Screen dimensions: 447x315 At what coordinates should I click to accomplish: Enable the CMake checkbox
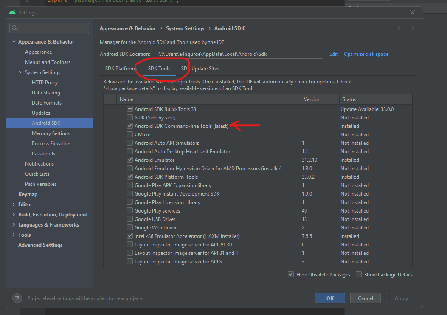(x=130, y=134)
